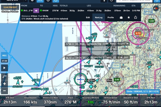Tap the Distance to Next 370nm instrument

click(x=50, y=100)
